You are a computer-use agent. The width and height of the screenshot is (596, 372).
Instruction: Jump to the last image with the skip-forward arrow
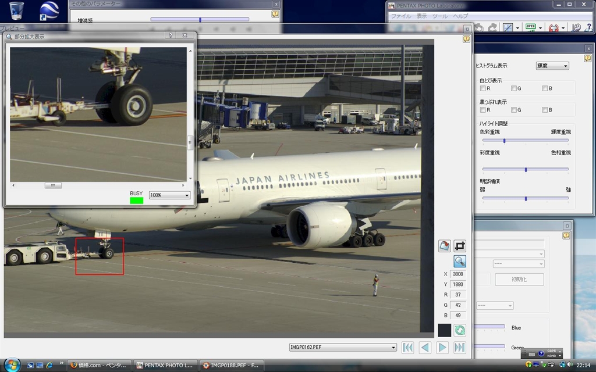(460, 348)
